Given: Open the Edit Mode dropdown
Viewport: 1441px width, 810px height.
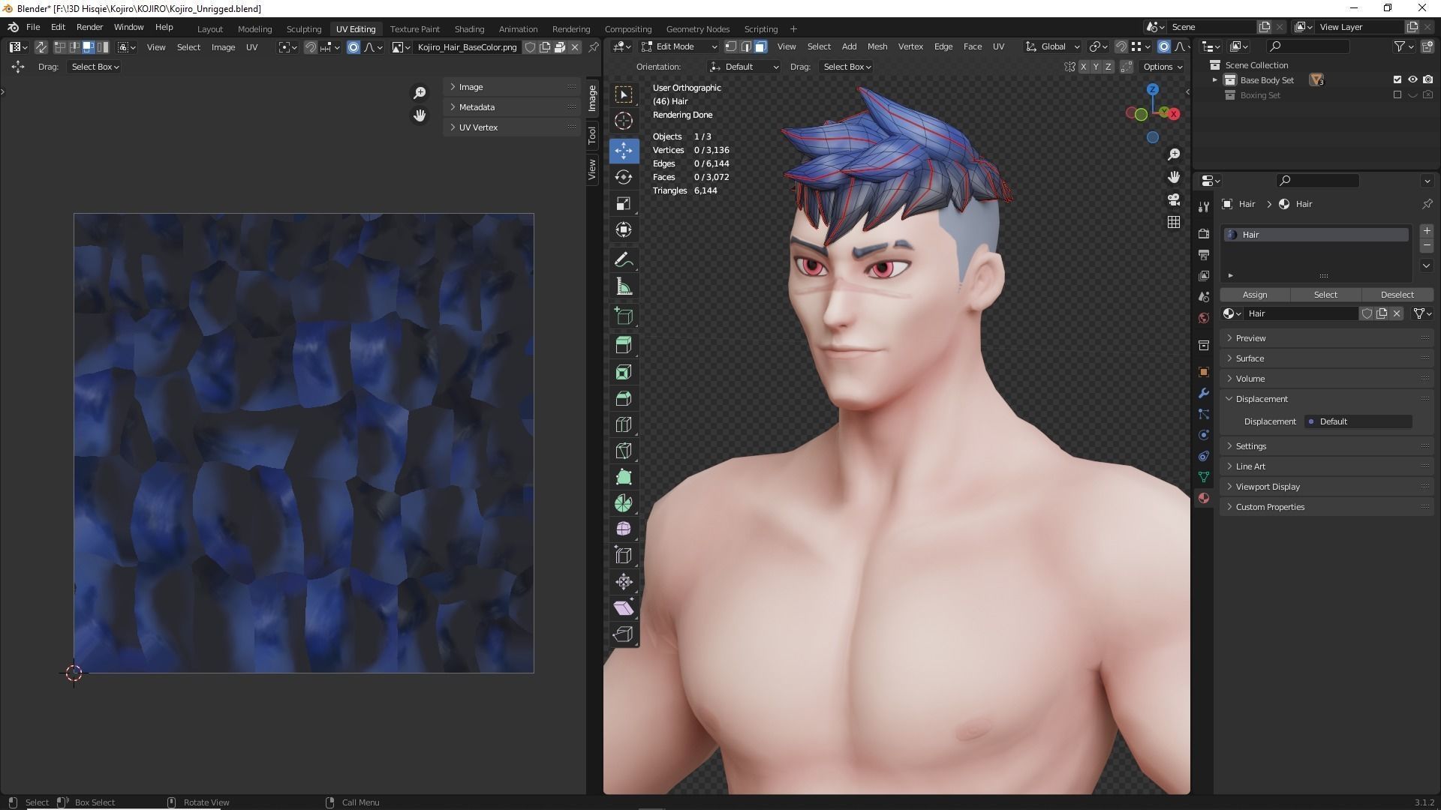Looking at the screenshot, I should coord(679,46).
